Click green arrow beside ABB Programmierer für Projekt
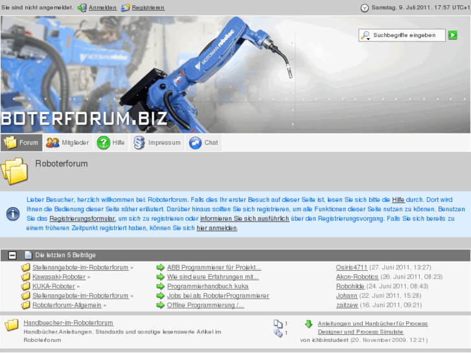 (x=161, y=267)
